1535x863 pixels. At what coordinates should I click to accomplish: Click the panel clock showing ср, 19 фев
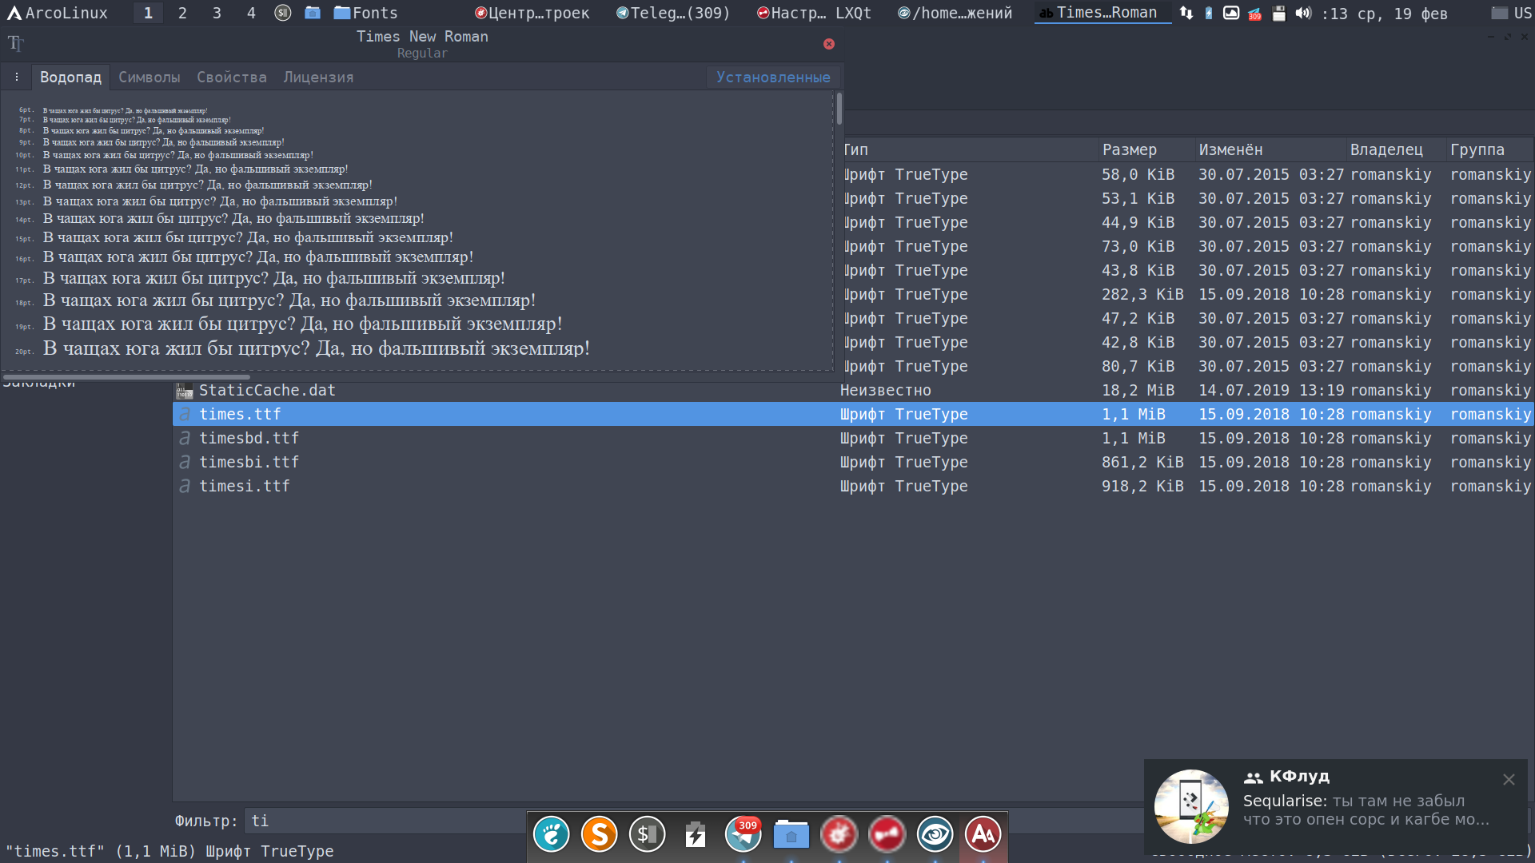[1385, 14]
